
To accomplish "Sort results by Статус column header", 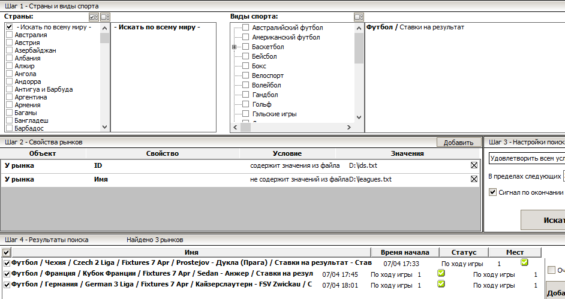I will point(464,252).
